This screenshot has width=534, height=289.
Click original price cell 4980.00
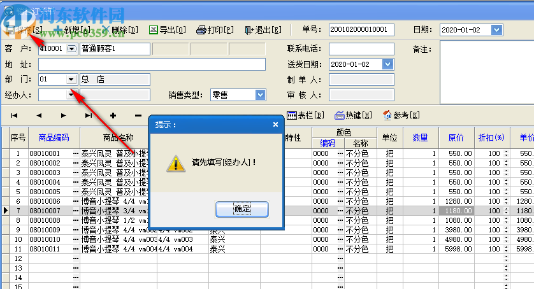click(x=456, y=239)
